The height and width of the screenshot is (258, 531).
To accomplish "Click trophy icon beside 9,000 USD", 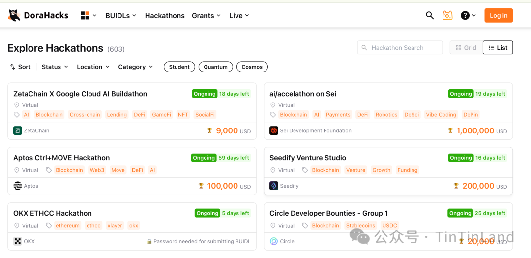I will [x=209, y=130].
